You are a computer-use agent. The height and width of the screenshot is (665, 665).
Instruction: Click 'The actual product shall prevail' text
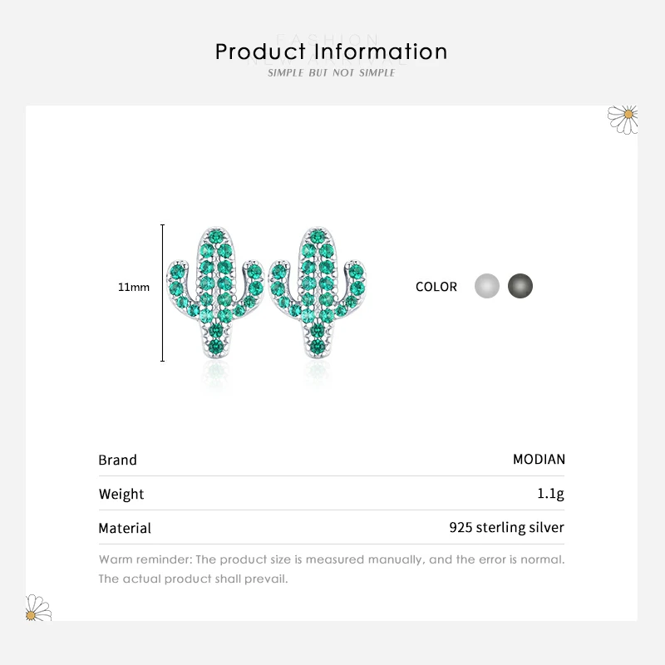point(193,579)
